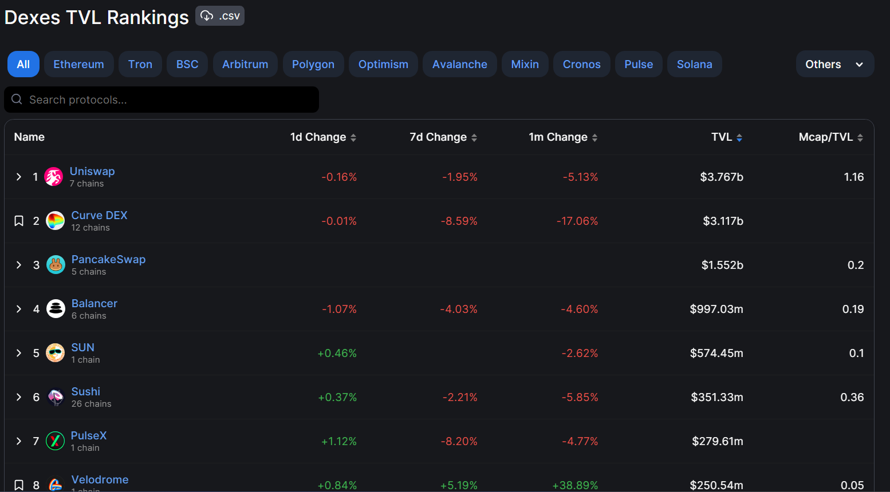
Task: Click the Curve DEX rainbow logo
Action: pyautogui.click(x=55, y=220)
